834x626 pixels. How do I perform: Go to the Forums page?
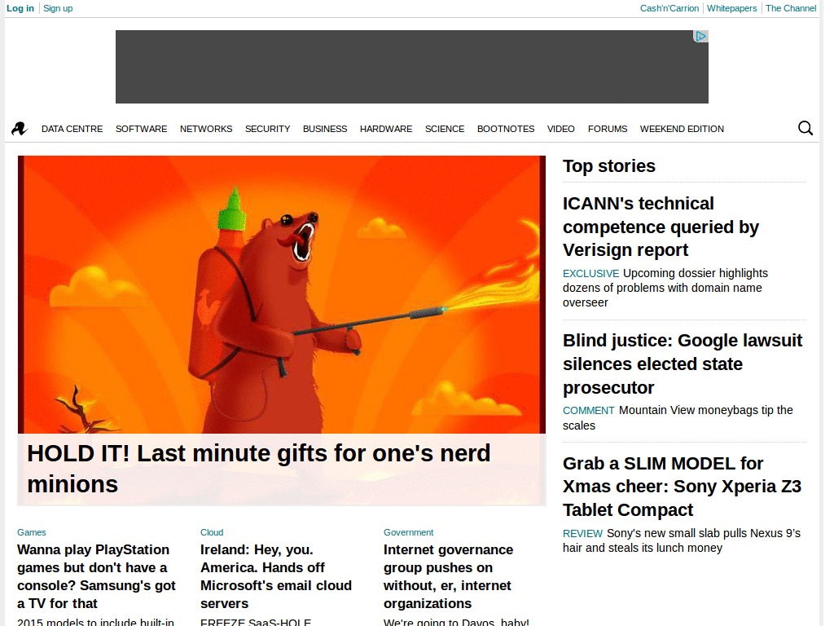608,129
